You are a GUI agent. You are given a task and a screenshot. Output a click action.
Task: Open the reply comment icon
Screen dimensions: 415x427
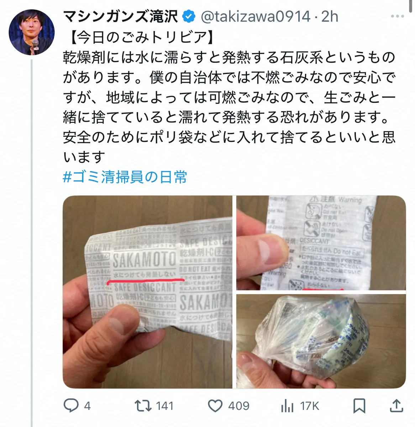tap(71, 405)
